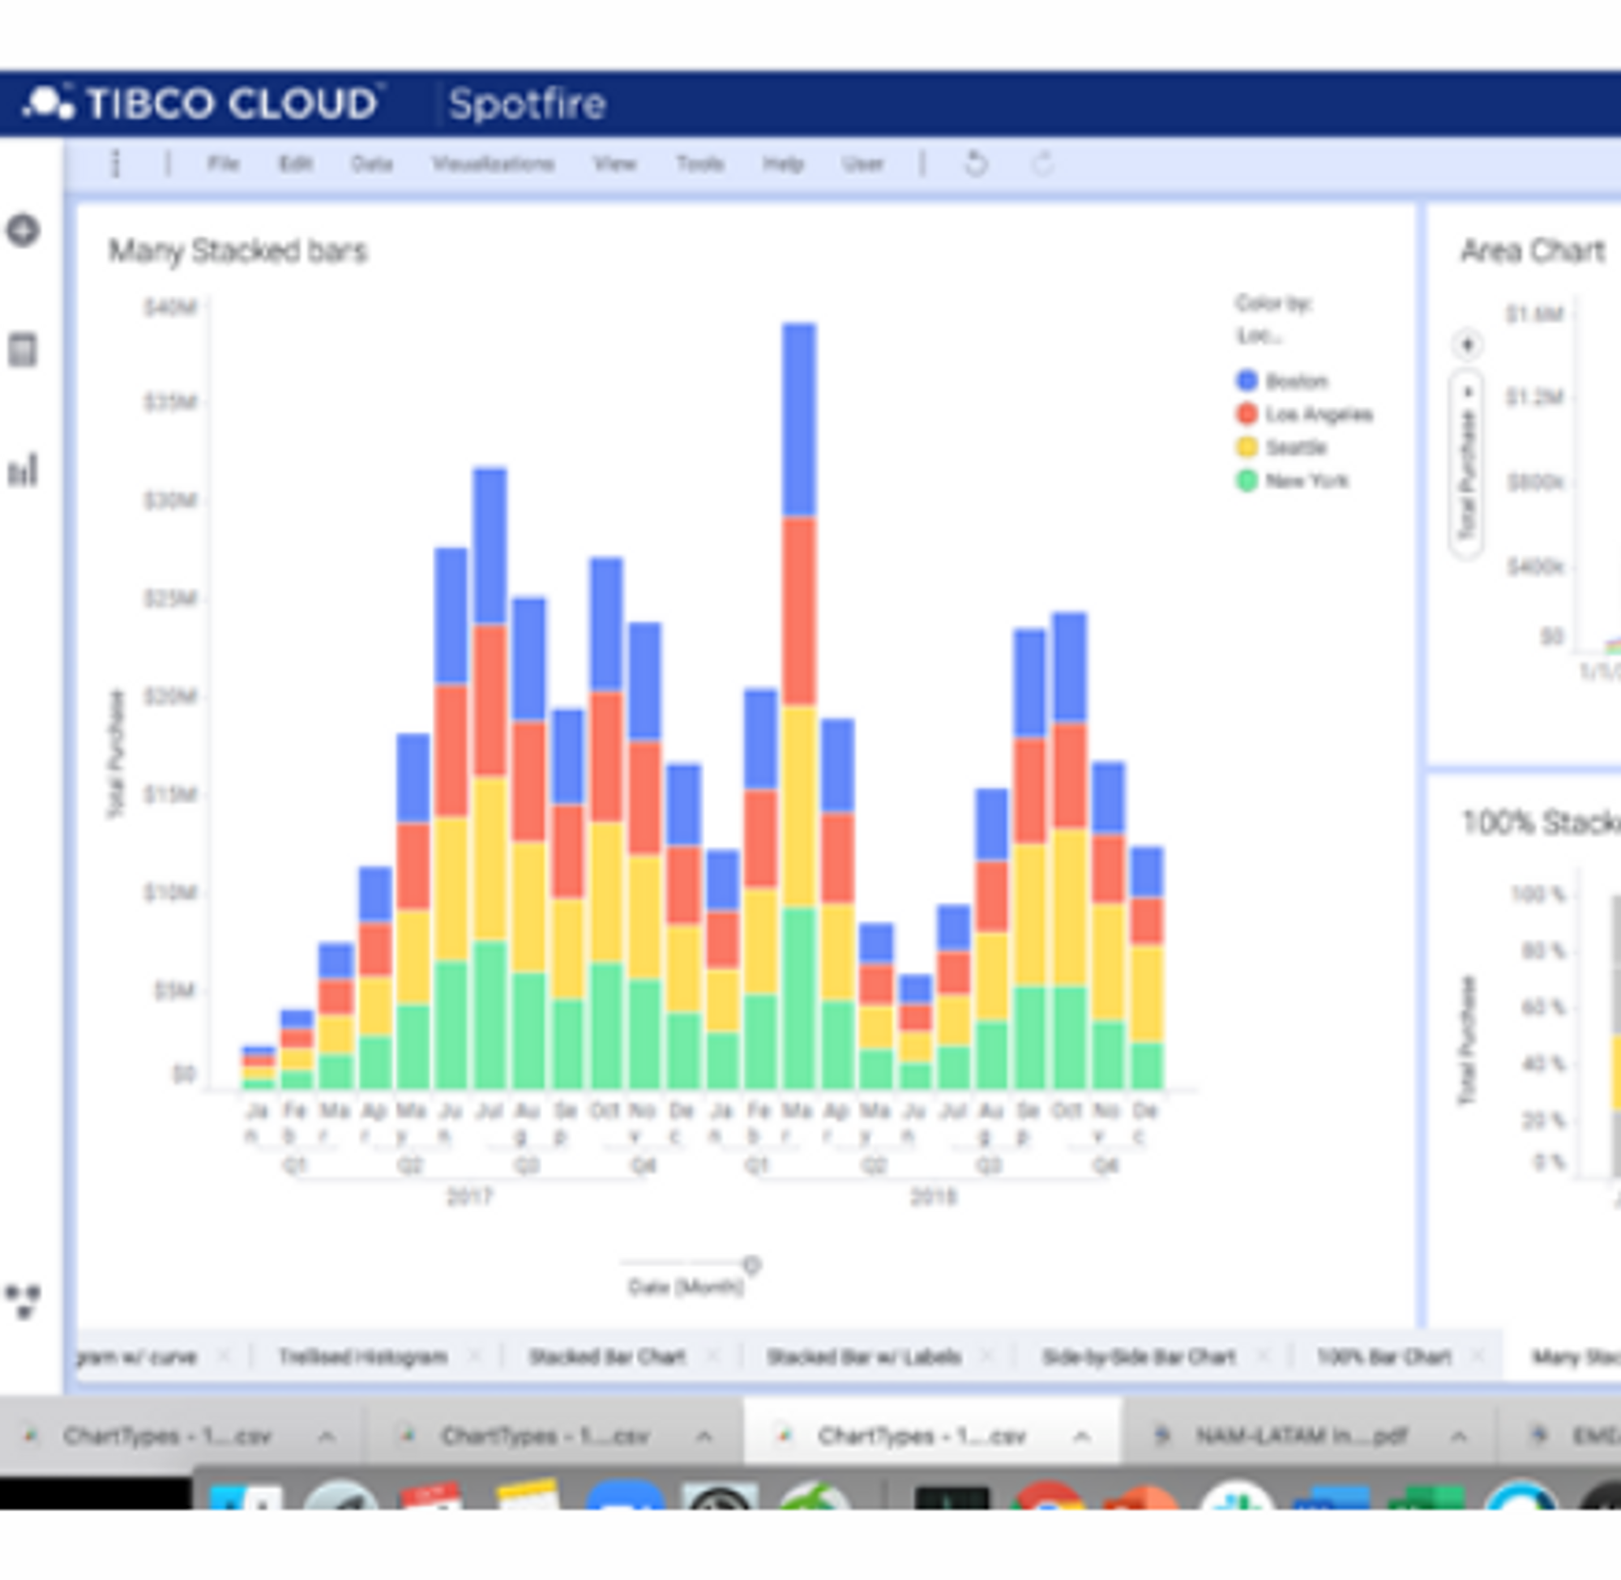The height and width of the screenshot is (1580, 1621).
Task: Click the plus icon above Total Purchase axis selector
Action: point(1467,344)
